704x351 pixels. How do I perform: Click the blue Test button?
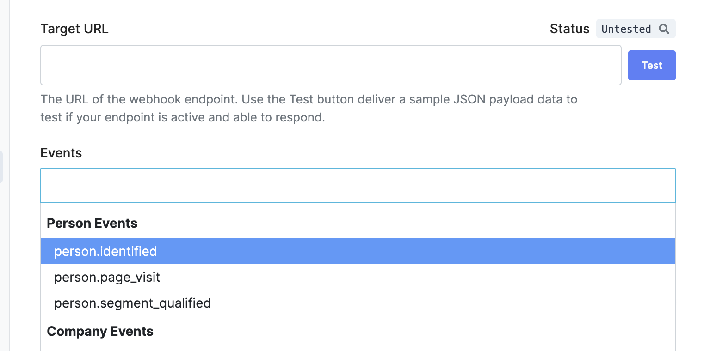(x=652, y=65)
